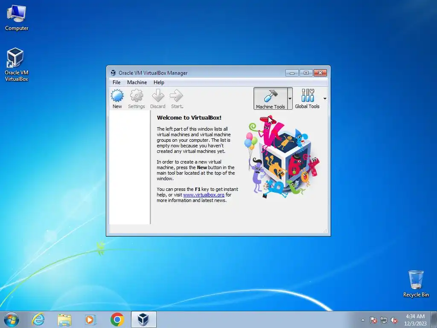Click the network tray icon
Viewport: 437px width, 328px height.
[x=384, y=320]
